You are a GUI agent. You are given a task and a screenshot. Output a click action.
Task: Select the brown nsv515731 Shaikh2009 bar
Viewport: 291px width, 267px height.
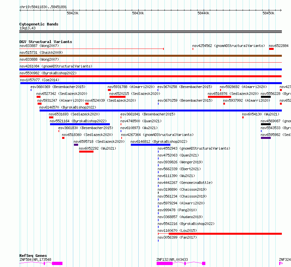click(x=150, y=56)
